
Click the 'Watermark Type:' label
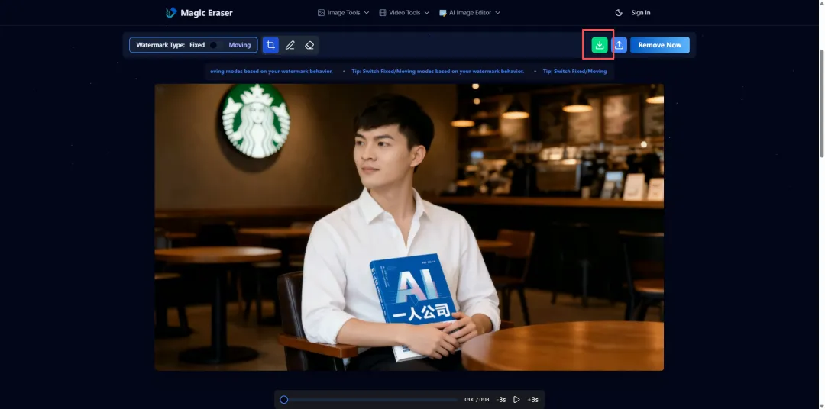160,45
